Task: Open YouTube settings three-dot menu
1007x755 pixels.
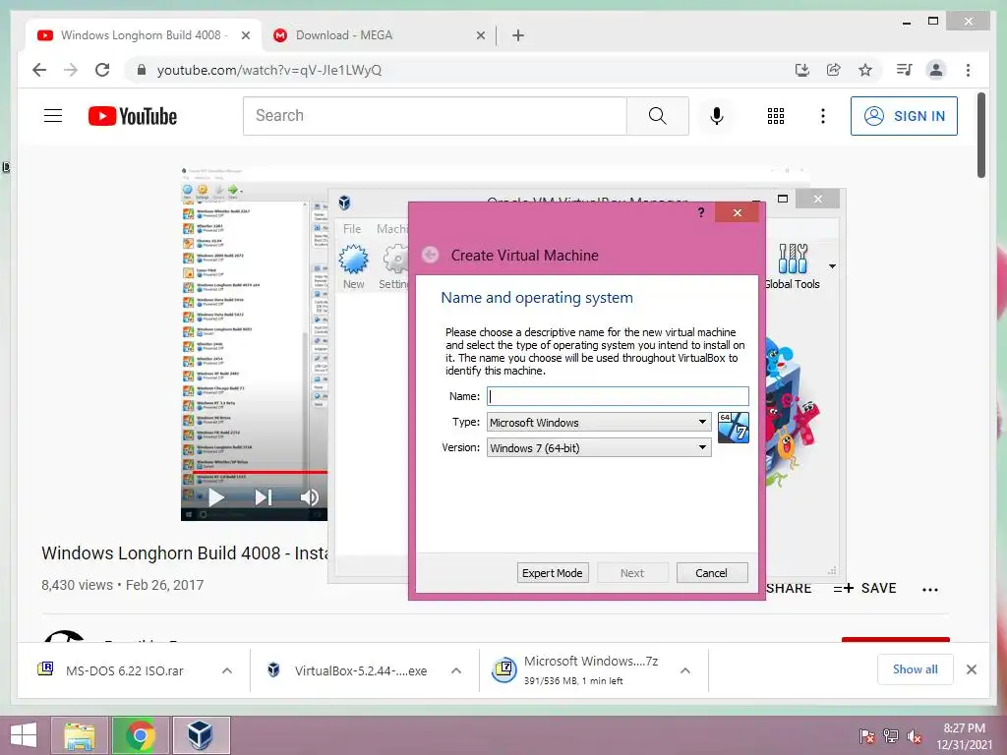Action: coord(823,116)
